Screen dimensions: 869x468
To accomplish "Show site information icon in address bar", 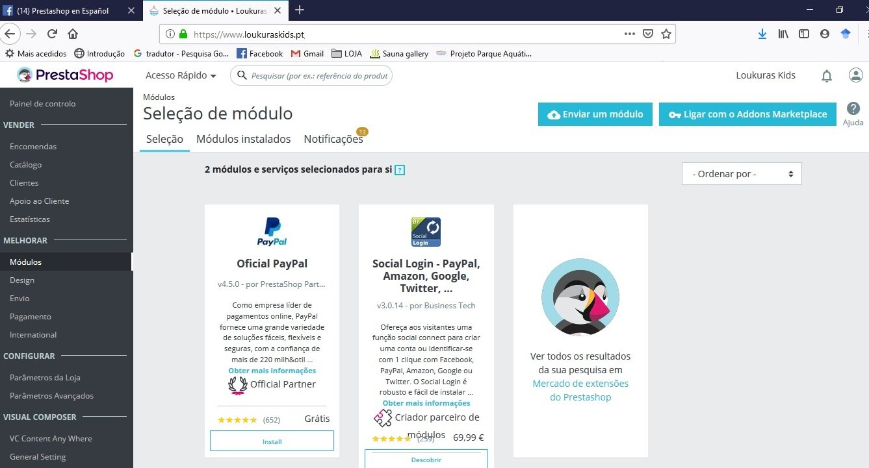I will pyautogui.click(x=170, y=34).
